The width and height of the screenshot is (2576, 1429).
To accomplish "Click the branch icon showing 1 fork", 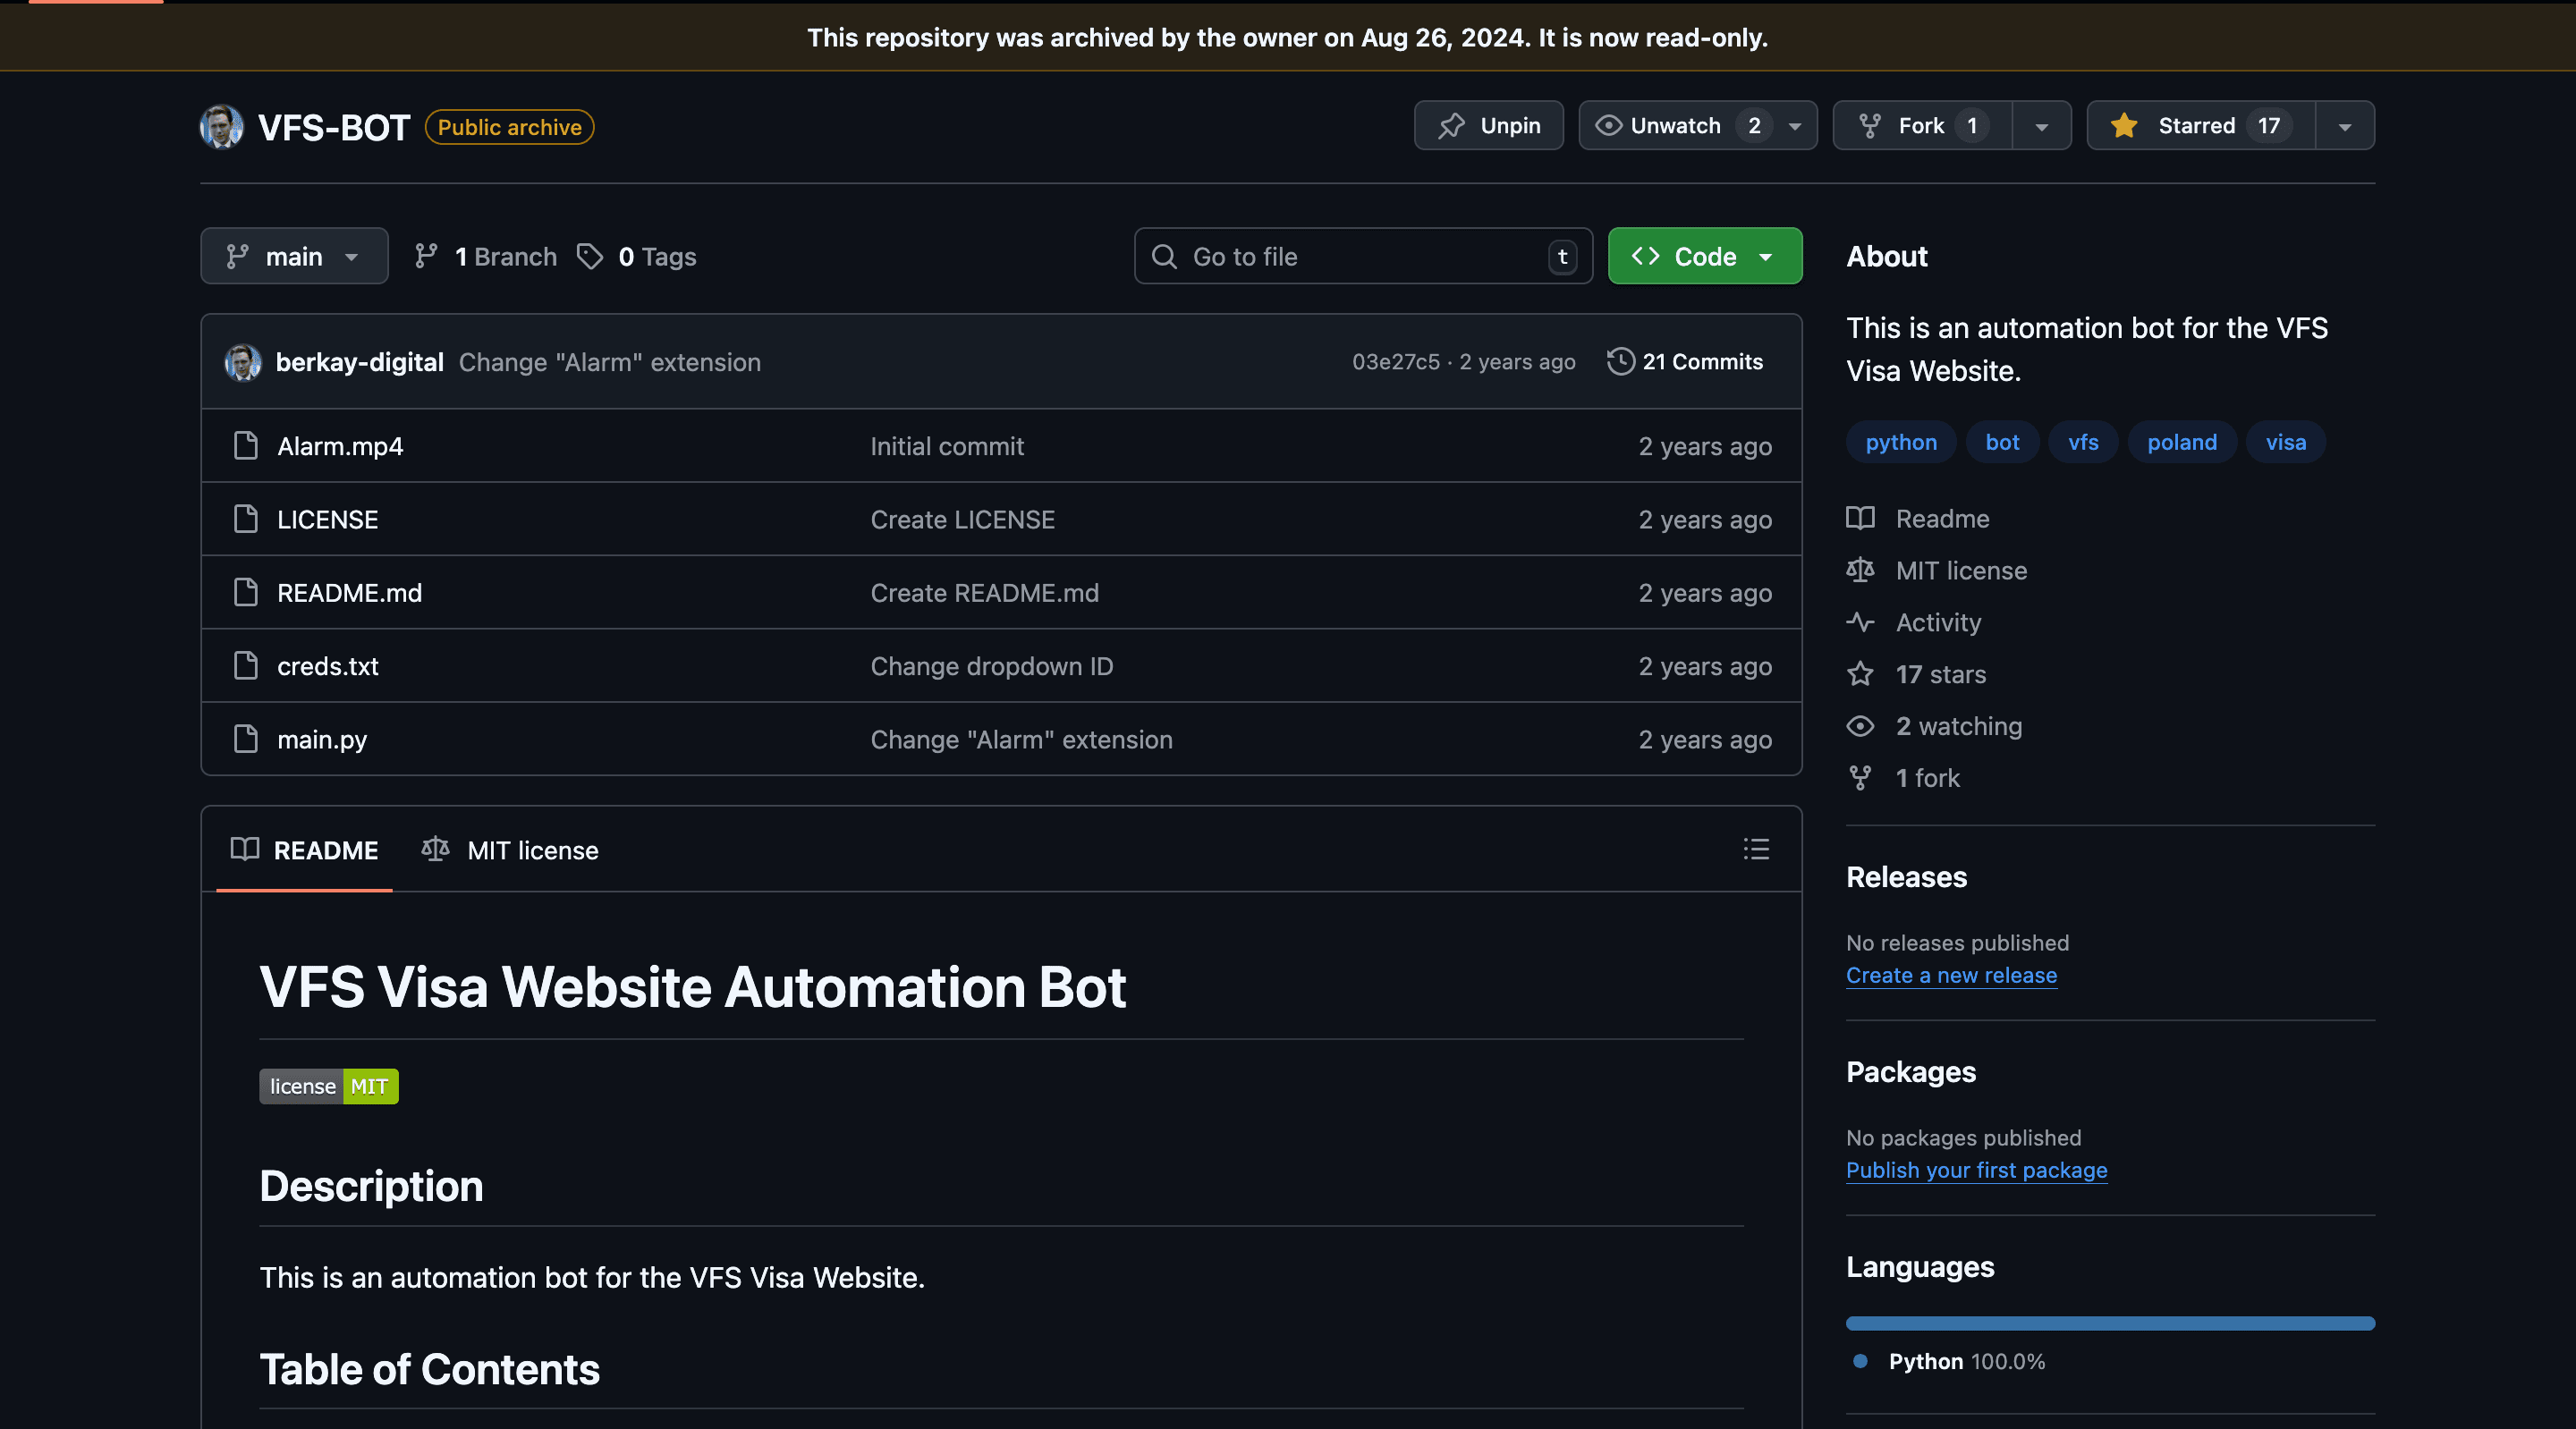I will click(1861, 777).
